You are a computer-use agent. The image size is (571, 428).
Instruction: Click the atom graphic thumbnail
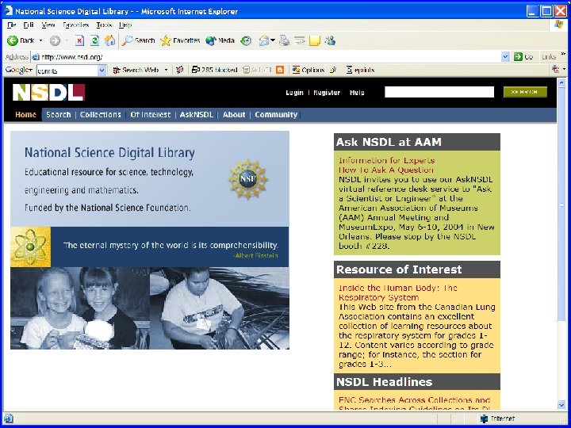31,246
